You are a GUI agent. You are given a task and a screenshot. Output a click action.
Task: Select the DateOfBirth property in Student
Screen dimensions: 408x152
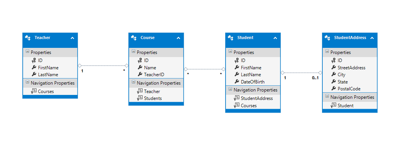[x=253, y=82]
